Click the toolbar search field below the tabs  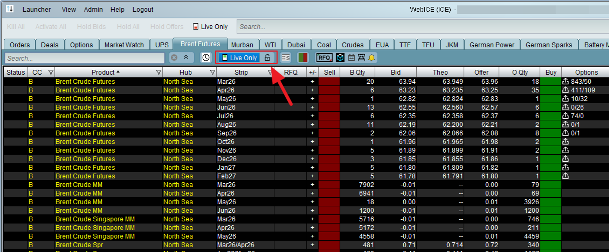tap(84, 58)
